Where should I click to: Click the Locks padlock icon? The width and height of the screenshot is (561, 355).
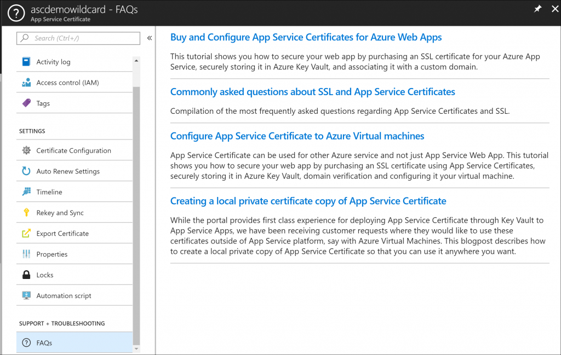pyautogui.click(x=26, y=275)
